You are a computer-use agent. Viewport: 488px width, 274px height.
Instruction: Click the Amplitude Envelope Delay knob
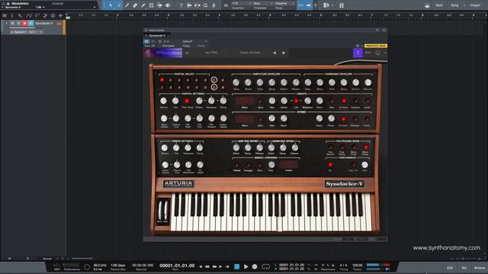click(x=236, y=83)
